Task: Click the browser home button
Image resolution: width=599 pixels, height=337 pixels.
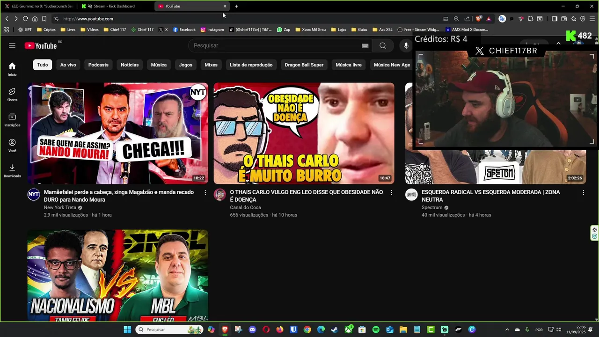Action: (35, 19)
